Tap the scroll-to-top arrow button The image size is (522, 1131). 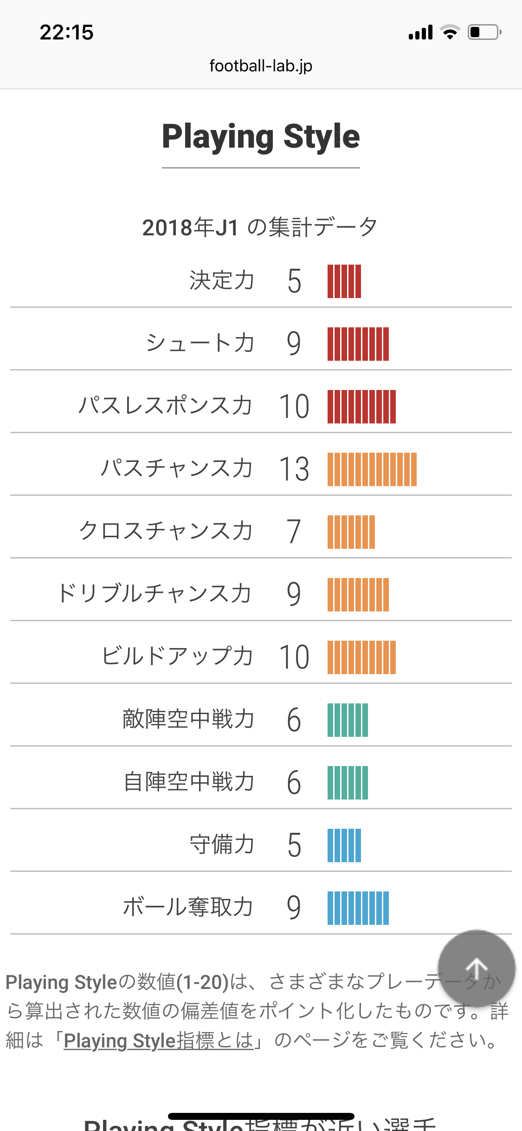click(x=477, y=968)
